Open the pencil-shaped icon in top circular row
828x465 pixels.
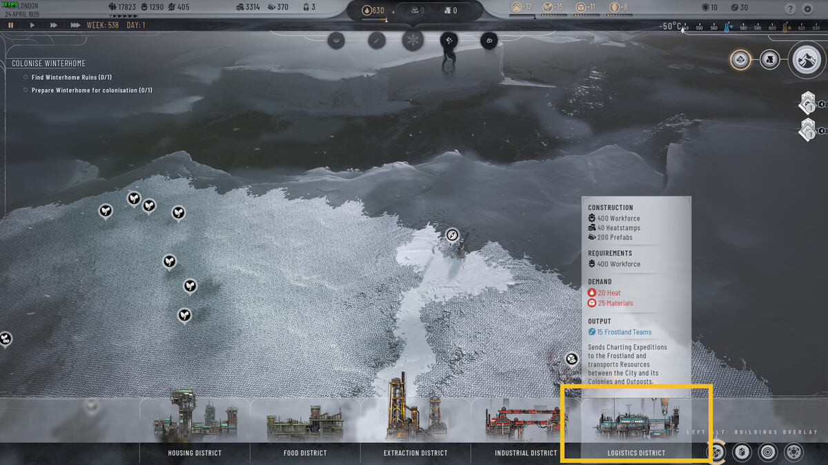click(x=377, y=40)
